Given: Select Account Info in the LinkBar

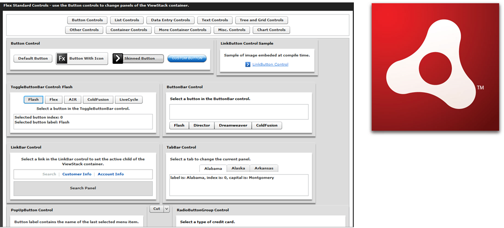Looking at the screenshot, I should coord(111,174).
